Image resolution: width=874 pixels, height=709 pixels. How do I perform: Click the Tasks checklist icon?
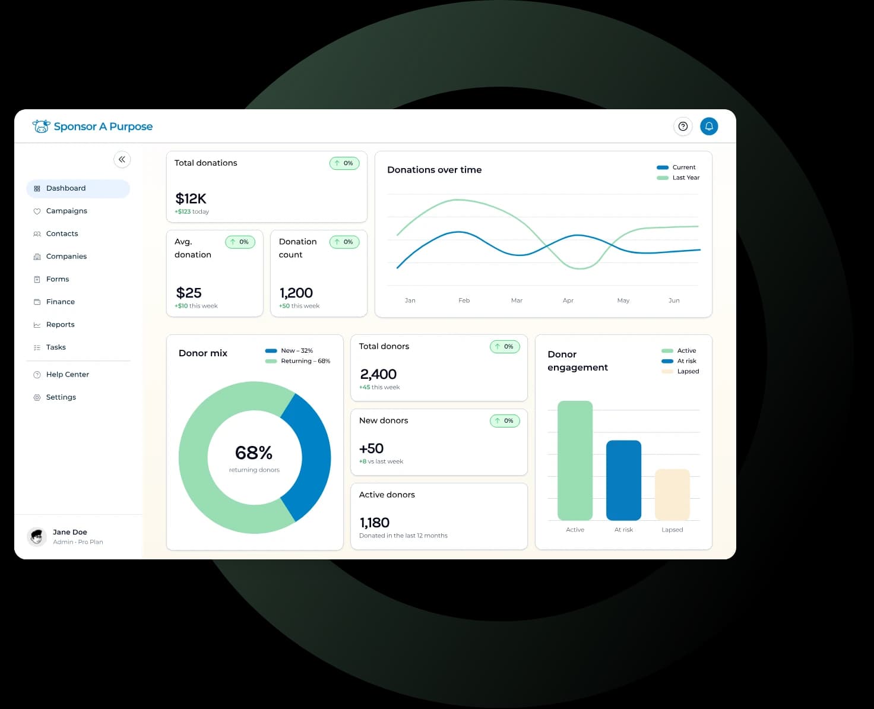pyautogui.click(x=37, y=347)
